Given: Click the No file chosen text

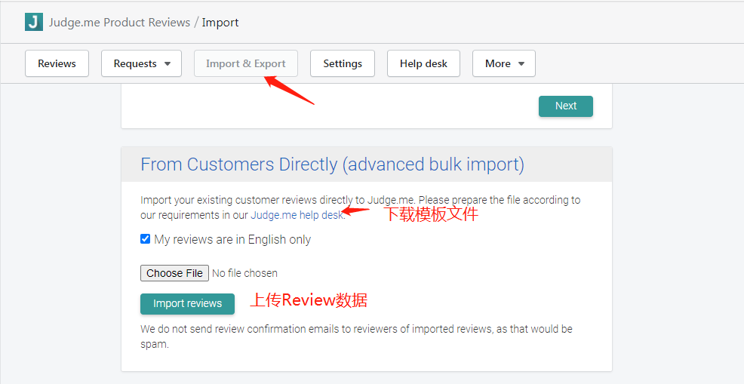Looking at the screenshot, I should click(244, 273).
